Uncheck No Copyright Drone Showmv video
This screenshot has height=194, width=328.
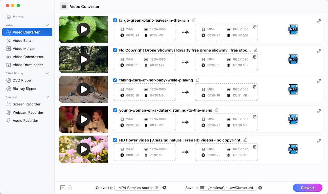[x=115, y=50]
